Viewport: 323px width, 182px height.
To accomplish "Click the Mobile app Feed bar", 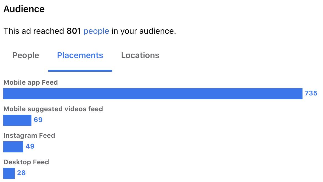I will 153,94.
